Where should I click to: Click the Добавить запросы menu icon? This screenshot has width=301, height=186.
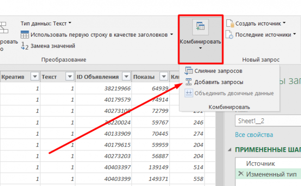188,82
